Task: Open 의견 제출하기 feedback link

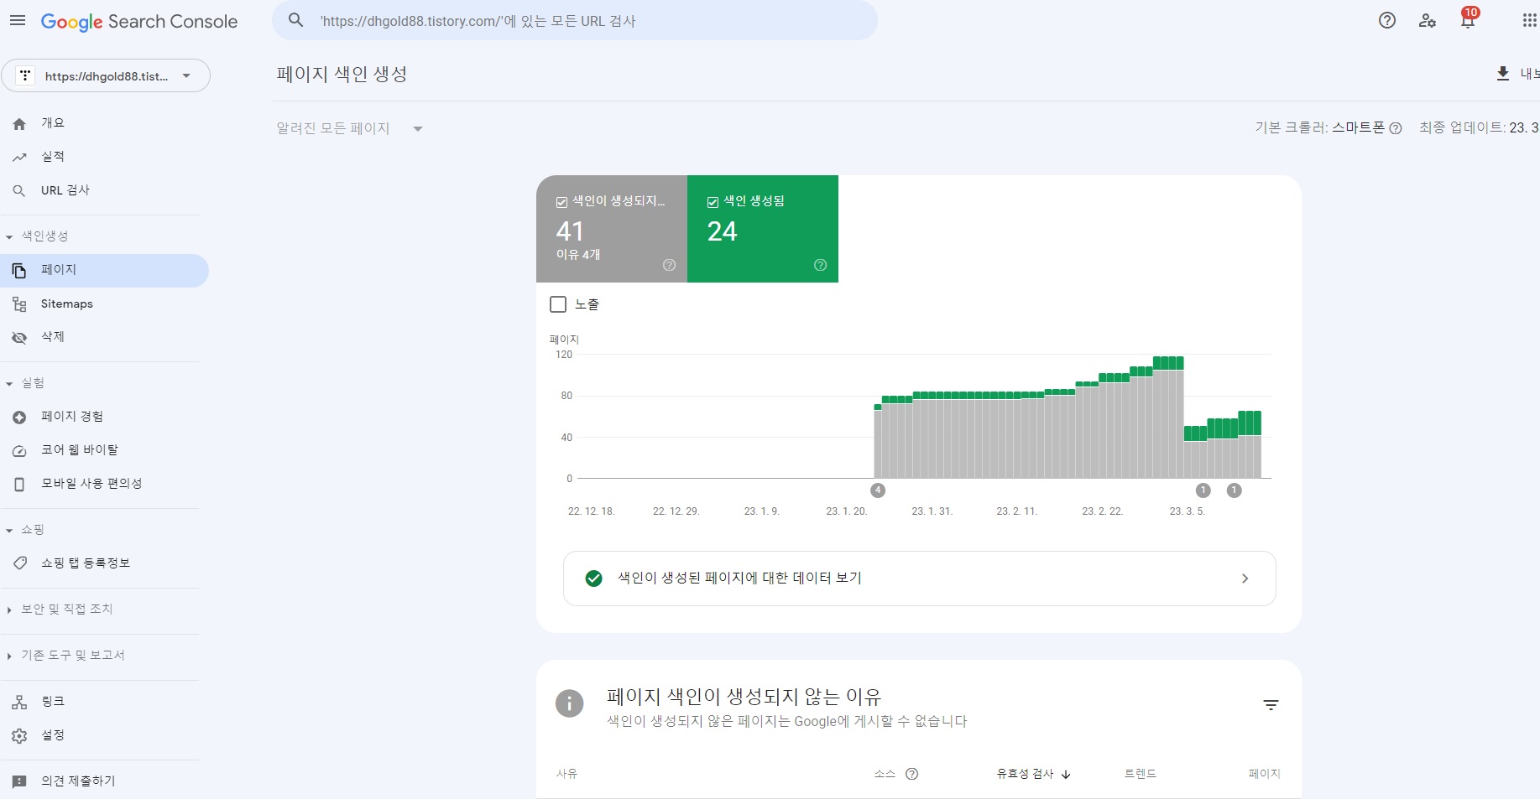Action: pos(78,781)
